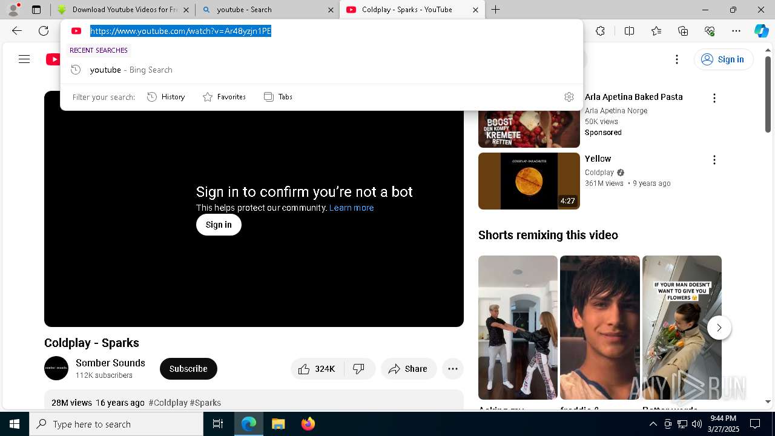Open address bar suggestion settings gear

pyautogui.click(x=569, y=97)
